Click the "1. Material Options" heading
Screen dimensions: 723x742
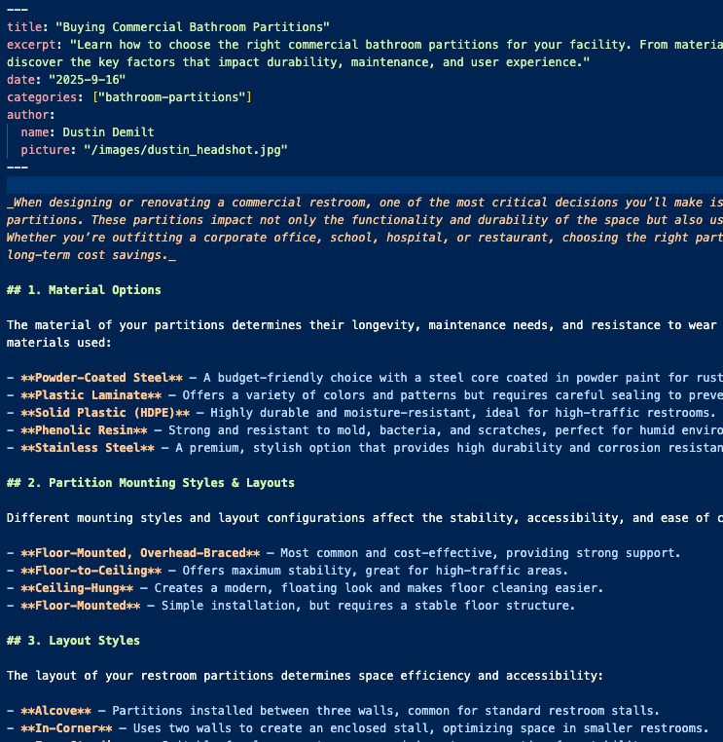[104, 289]
